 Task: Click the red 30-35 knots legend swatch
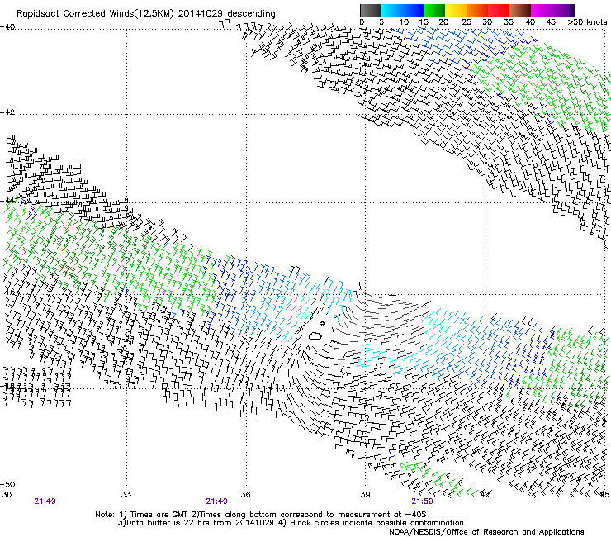[499, 10]
